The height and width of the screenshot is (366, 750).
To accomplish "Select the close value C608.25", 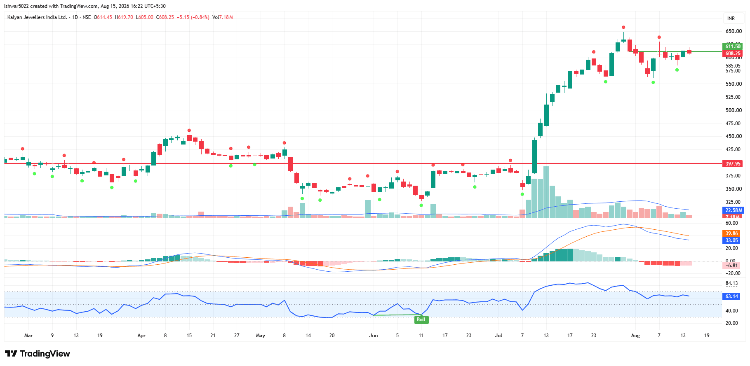I will [x=165, y=17].
